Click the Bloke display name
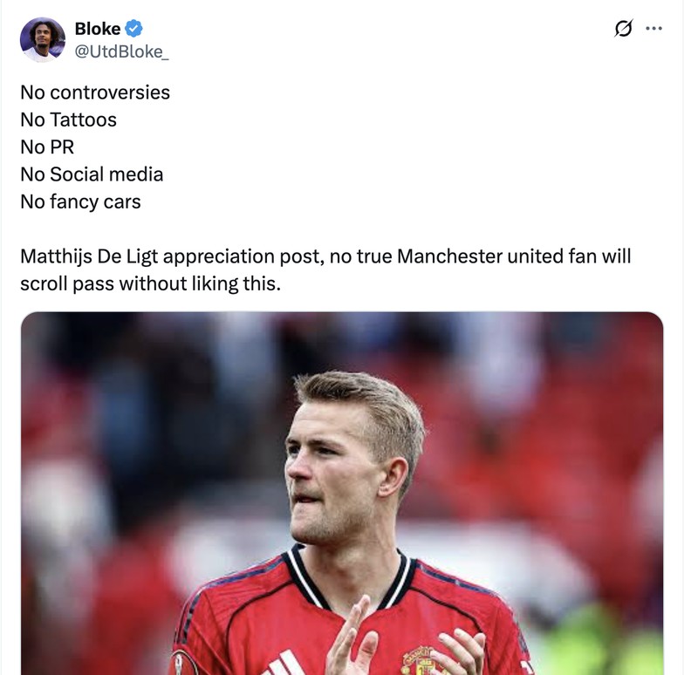The height and width of the screenshot is (675, 698). coord(96,28)
